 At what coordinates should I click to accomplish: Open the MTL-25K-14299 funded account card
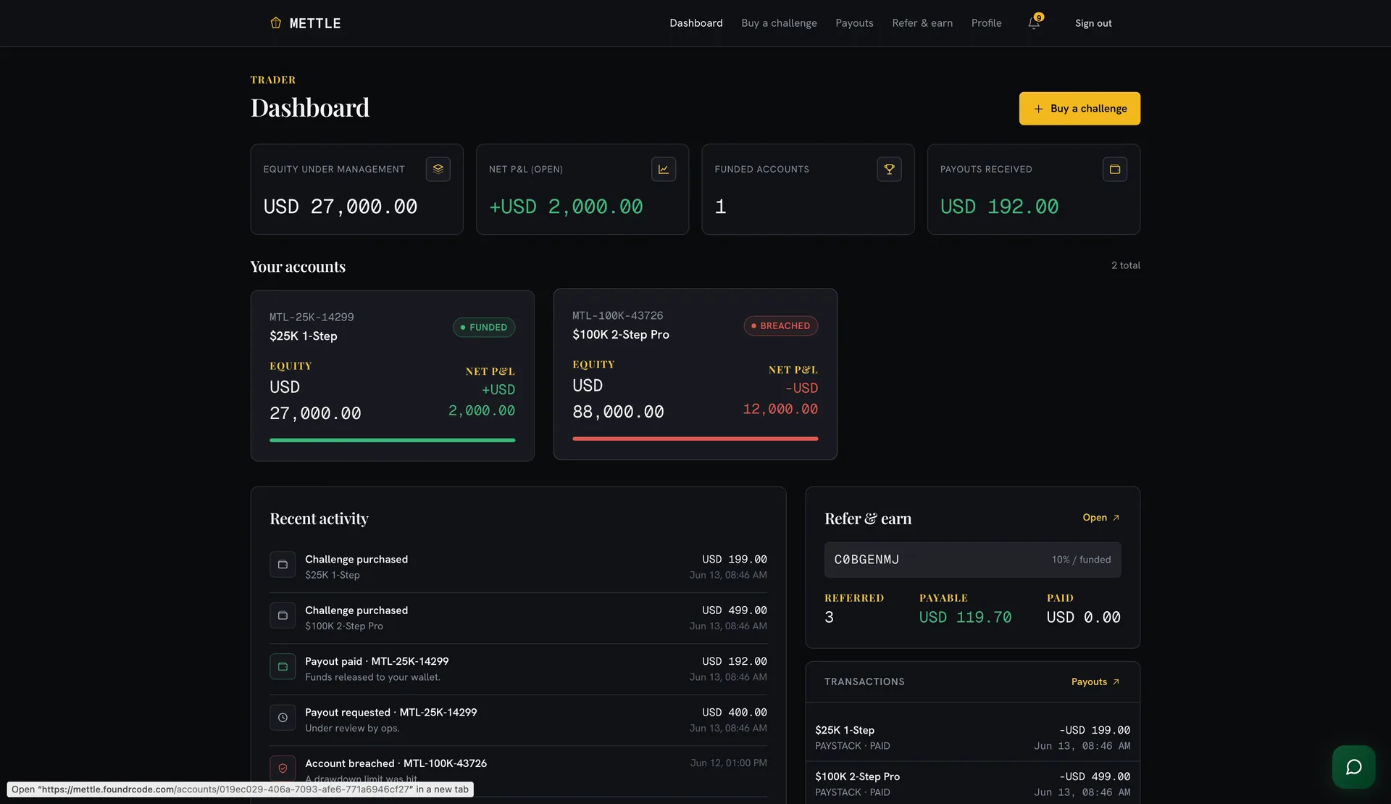click(x=392, y=376)
